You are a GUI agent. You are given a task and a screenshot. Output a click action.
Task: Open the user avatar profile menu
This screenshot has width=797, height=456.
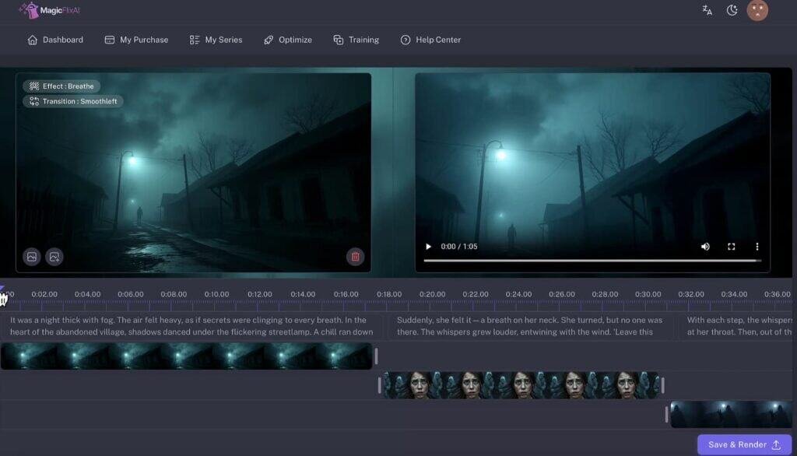pyautogui.click(x=757, y=10)
